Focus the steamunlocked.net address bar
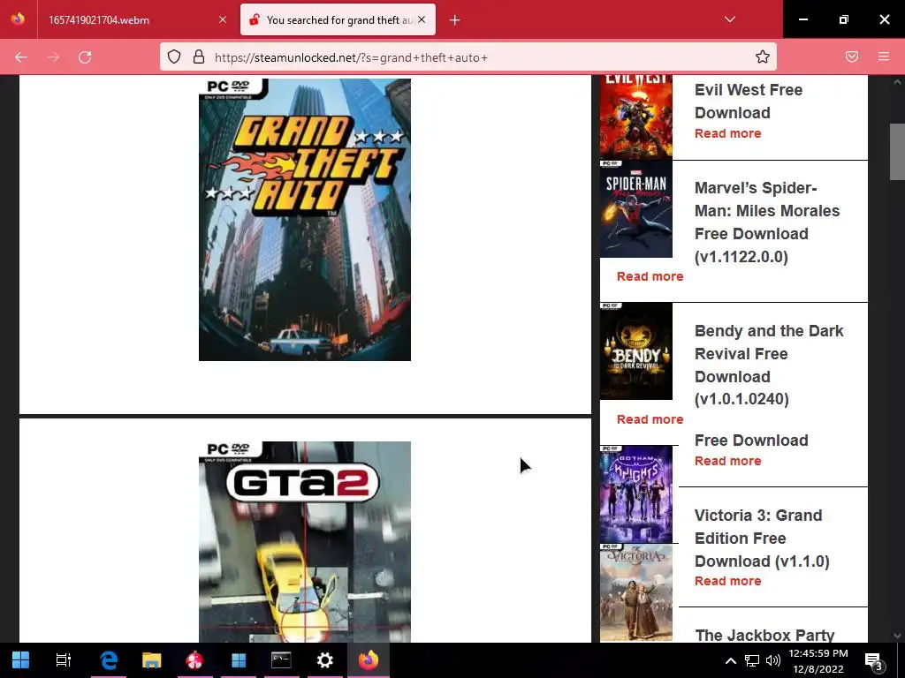 click(468, 57)
